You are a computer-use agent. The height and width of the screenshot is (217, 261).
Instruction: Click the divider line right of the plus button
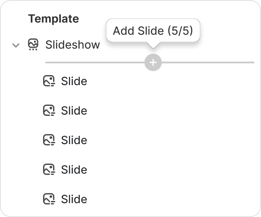point(208,62)
